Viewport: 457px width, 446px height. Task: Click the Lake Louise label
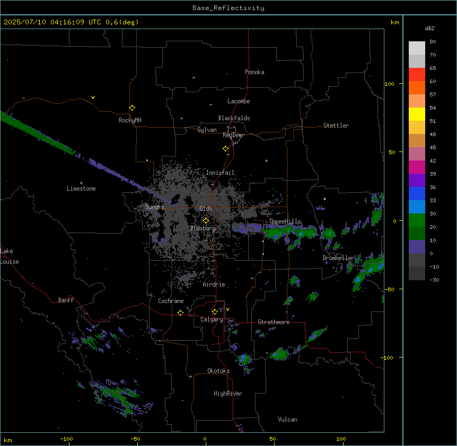pyautogui.click(x=10, y=256)
